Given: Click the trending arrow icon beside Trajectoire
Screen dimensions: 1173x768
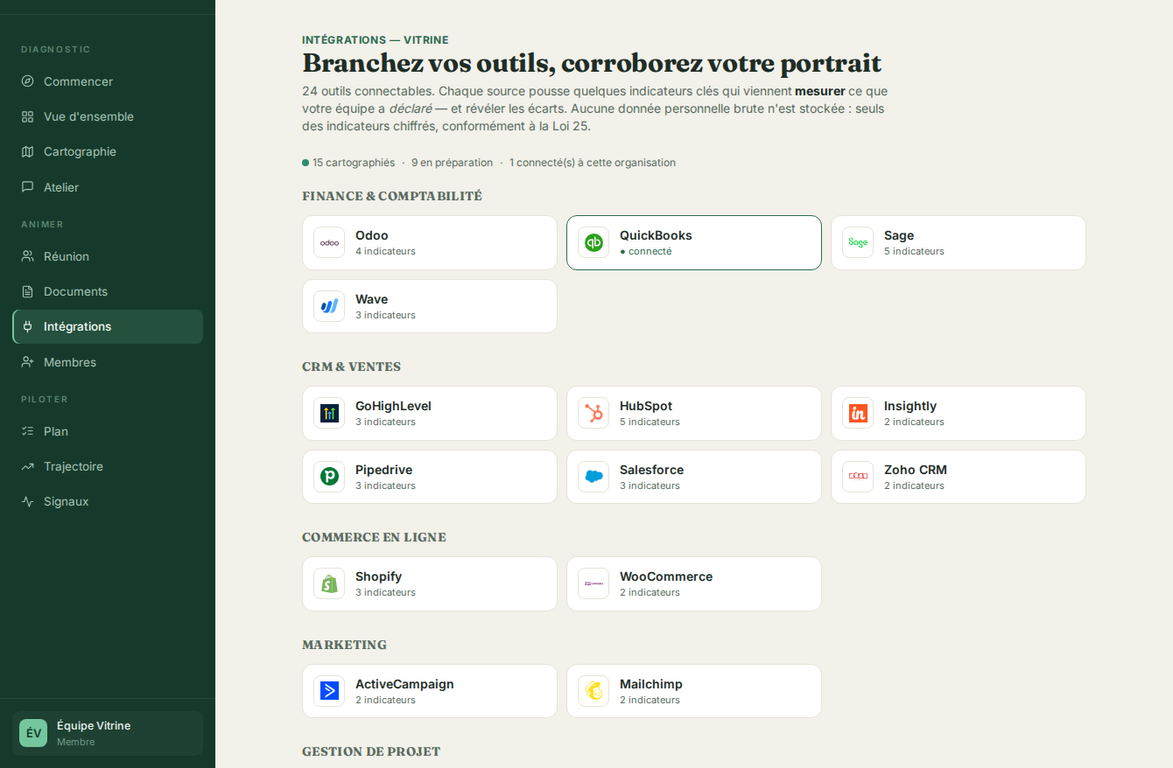Looking at the screenshot, I should tap(28, 466).
